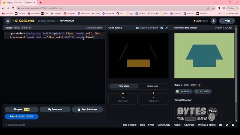
Task: Open the Instagram bookmark
Action: pos(69,13)
